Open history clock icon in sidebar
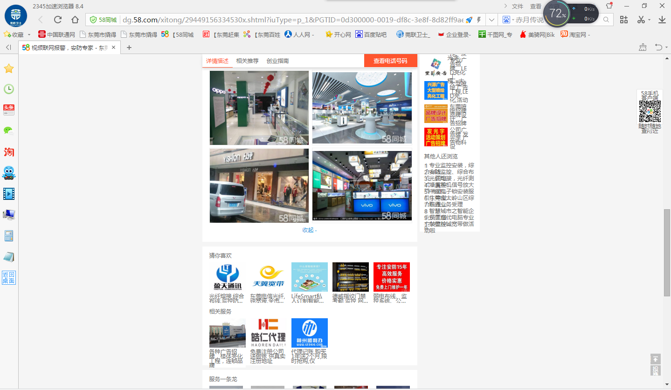671x390 pixels. click(9, 89)
